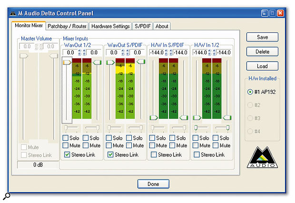Click the left WavOut 1/2 level value field
The width and height of the screenshot is (295, 203).
(x=70, y=52)
